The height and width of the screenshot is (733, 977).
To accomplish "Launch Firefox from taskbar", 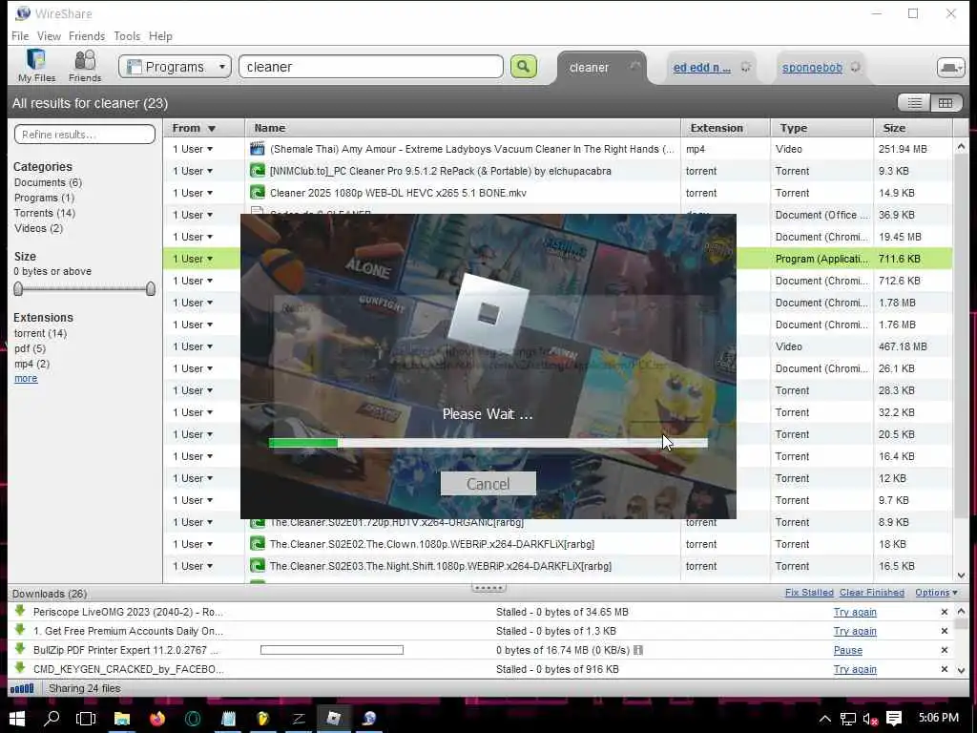I will (x=157, y=718).
